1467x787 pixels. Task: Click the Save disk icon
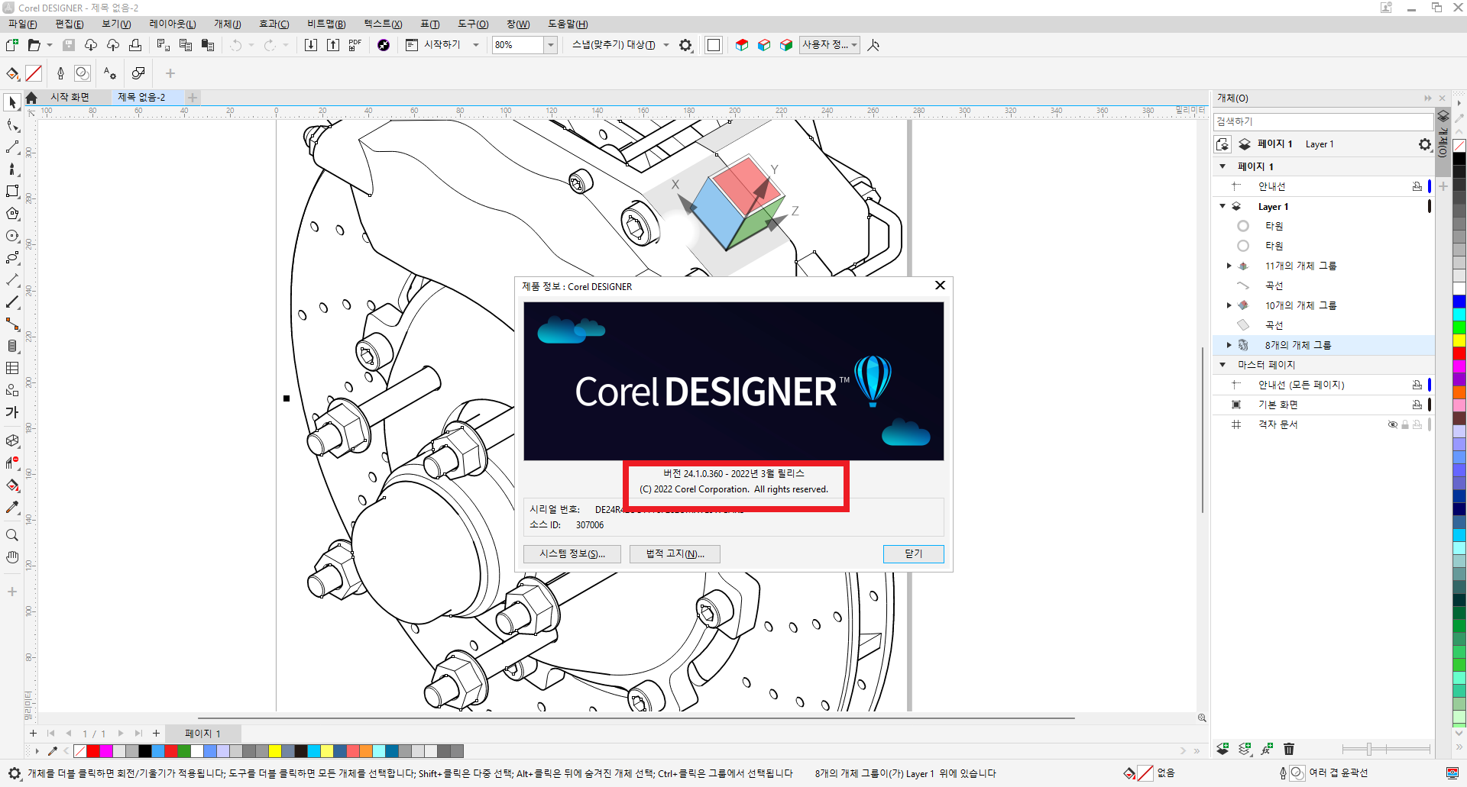(69, 45)
